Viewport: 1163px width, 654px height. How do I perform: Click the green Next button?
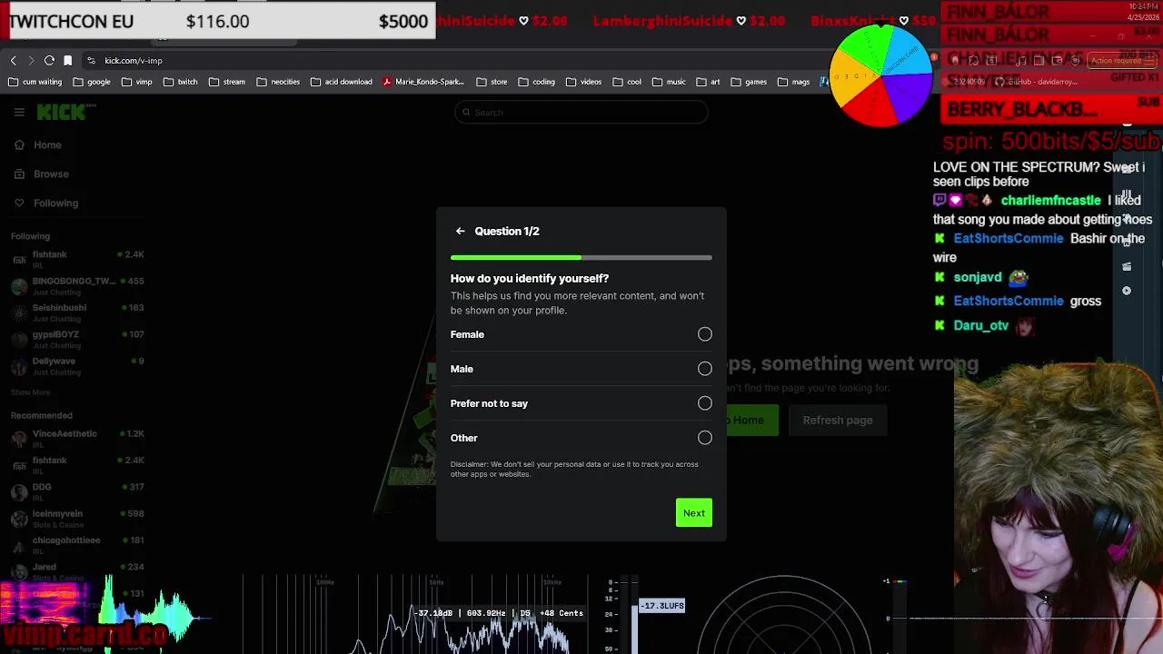pos(693,513)
